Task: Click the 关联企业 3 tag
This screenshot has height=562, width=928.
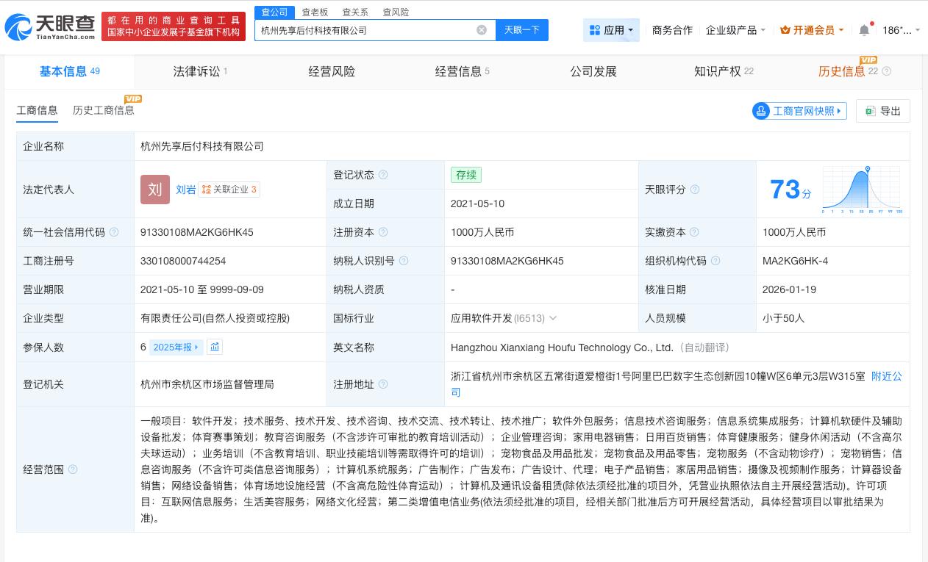Action: click(x=229, y=190)
